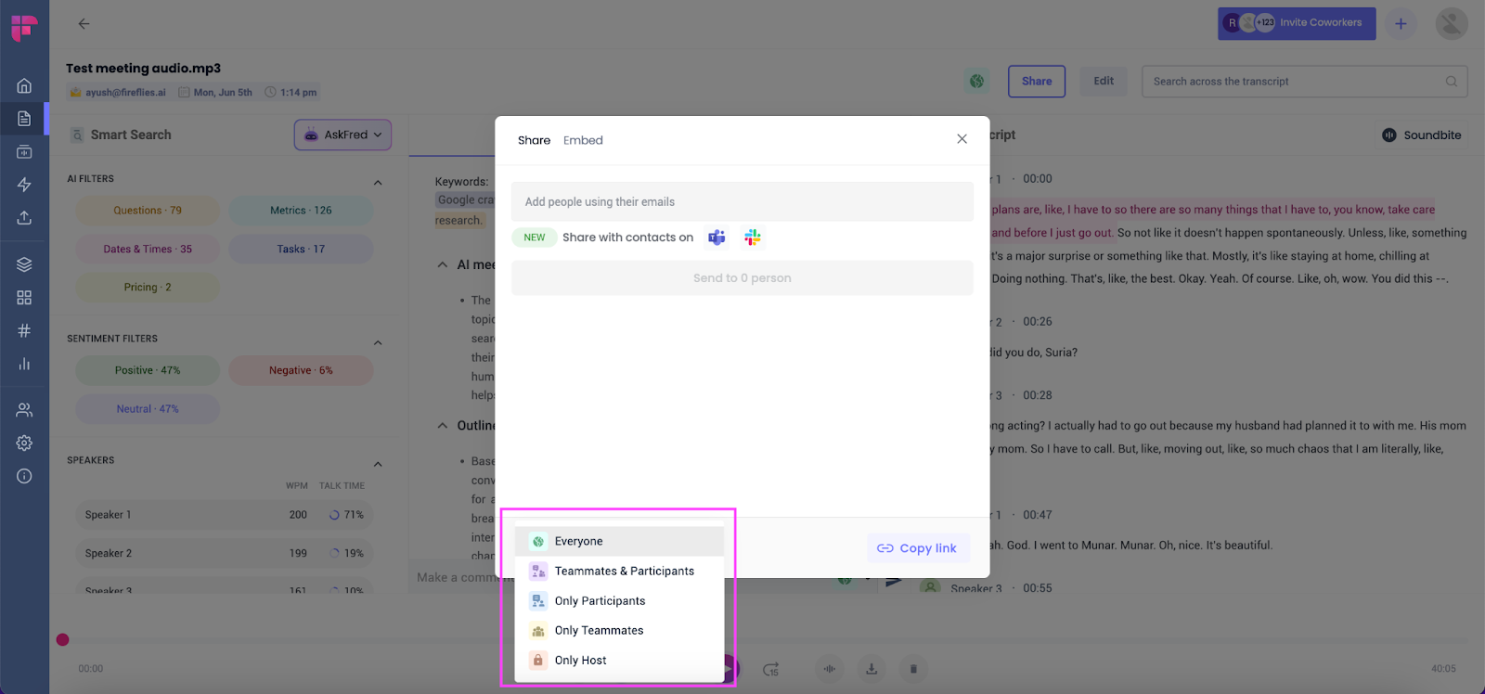This screenshot has width=1485, height=694.
Task: Filter by Speaker 2 row
Action: pyautogui.click(x=225, y=554)
